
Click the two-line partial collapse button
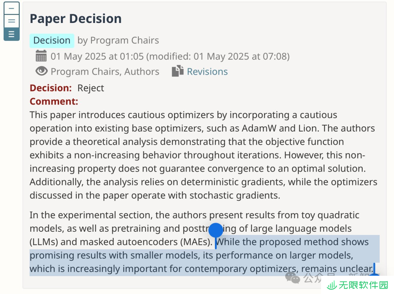pos(12,21)
